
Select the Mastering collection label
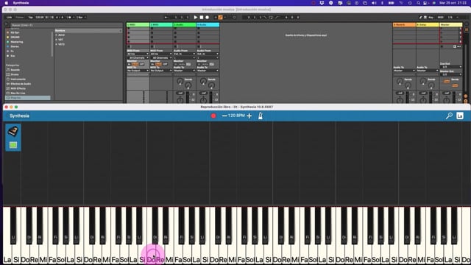[16, 42]
